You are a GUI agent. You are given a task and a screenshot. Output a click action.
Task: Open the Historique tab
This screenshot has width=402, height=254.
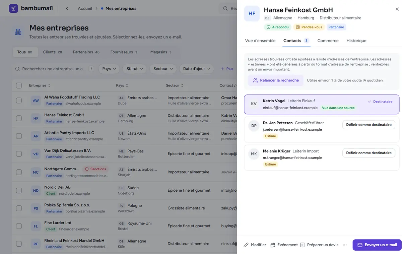(x=356, y=41)
